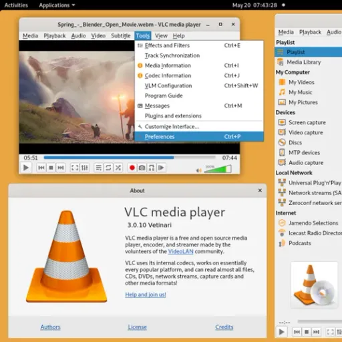Select Network streams (SAP) entry

pyautogui.click(x=309, y=193)
